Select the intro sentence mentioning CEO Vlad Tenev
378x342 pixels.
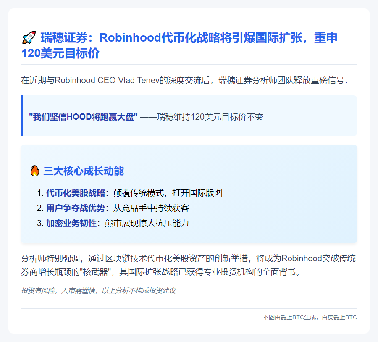(184, 80)
